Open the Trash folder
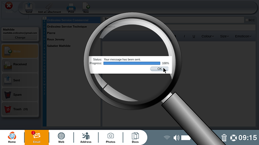Image resolution: width=259 pixels, height=145 pixels. 20,109
